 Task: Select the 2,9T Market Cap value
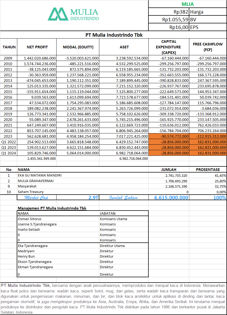93,198
